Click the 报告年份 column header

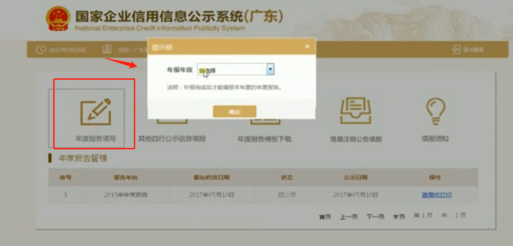coord(126,177)
